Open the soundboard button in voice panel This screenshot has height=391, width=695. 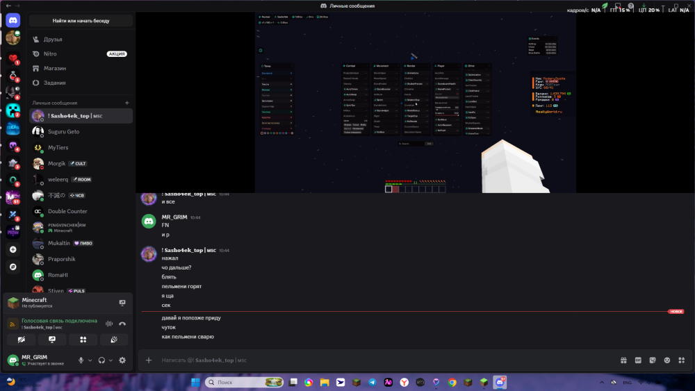click(114, 340)
